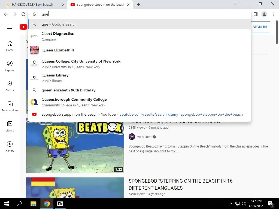Click the YouTube logo icon

point(23,27)
